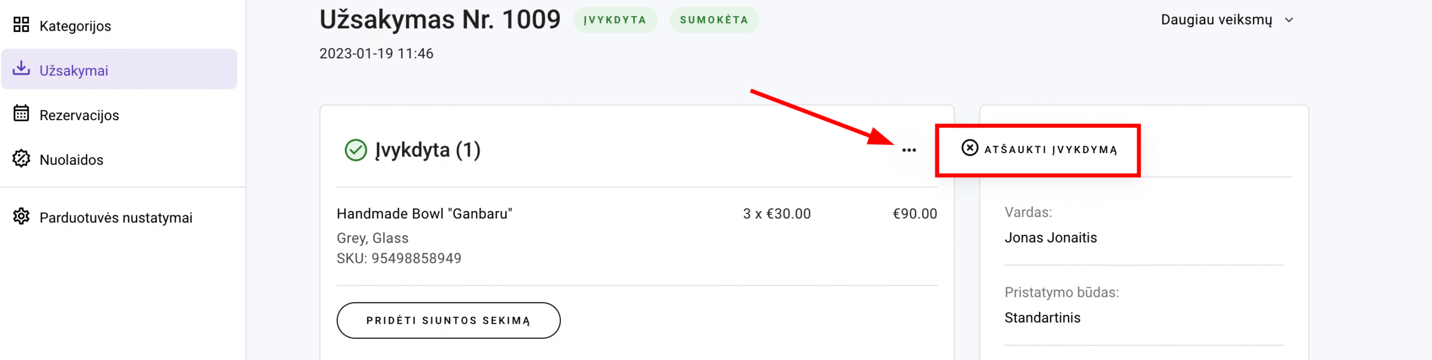Viewport: 1432px width, 360px height.
Task: Click the Užsakymai download icon
Action: coord(21,68)
